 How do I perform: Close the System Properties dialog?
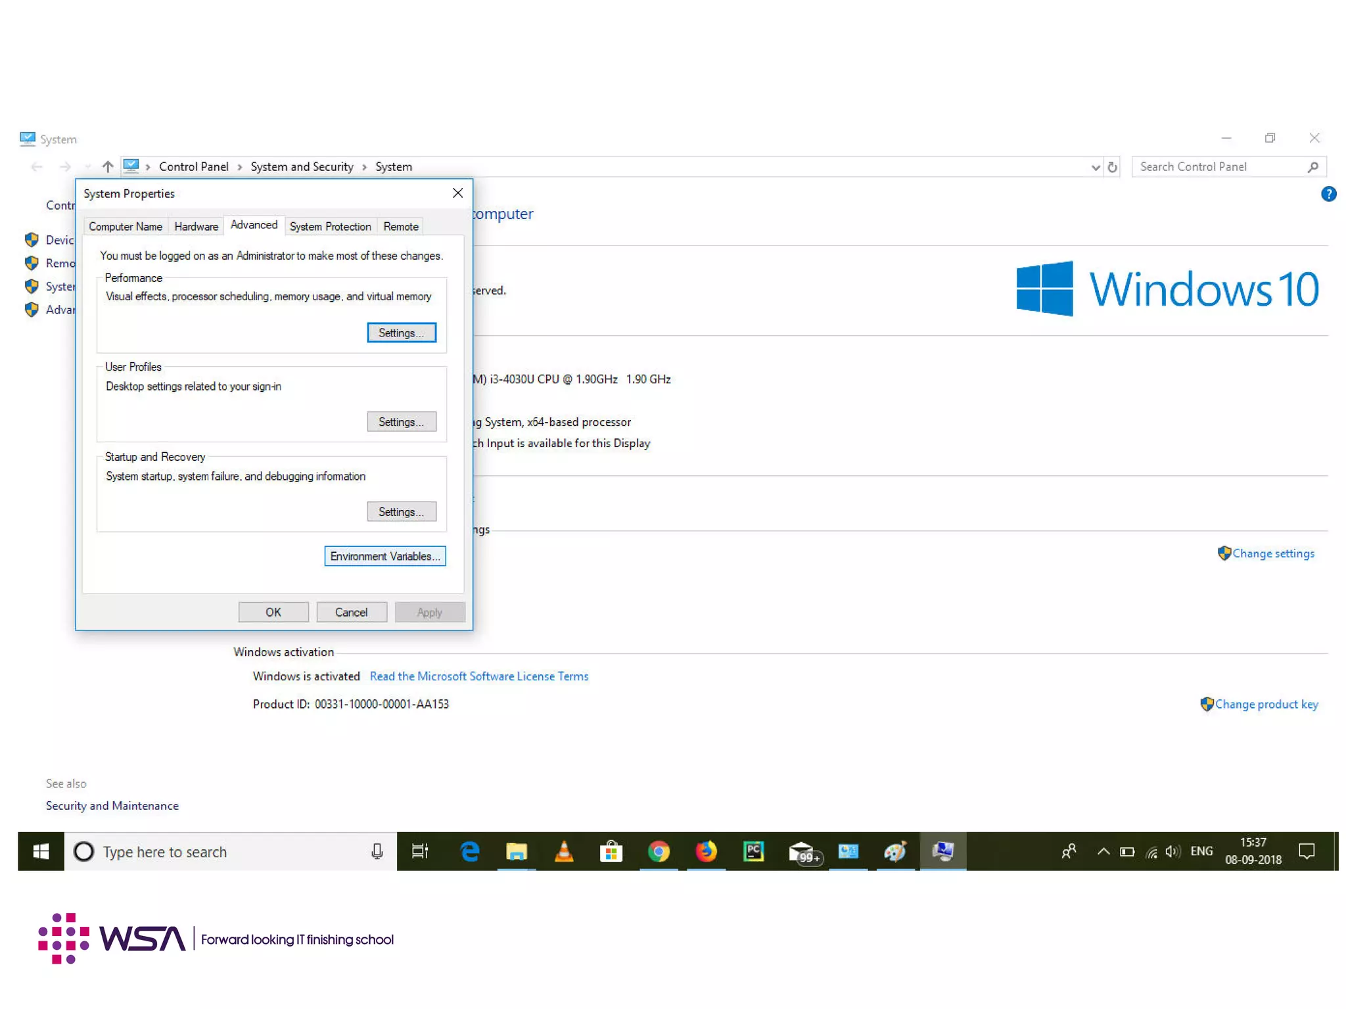click(x=457, y=193)
